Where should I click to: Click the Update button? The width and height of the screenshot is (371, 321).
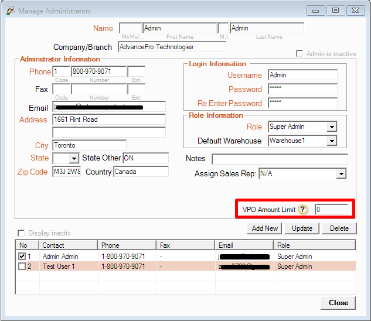(x=302, y=228)
